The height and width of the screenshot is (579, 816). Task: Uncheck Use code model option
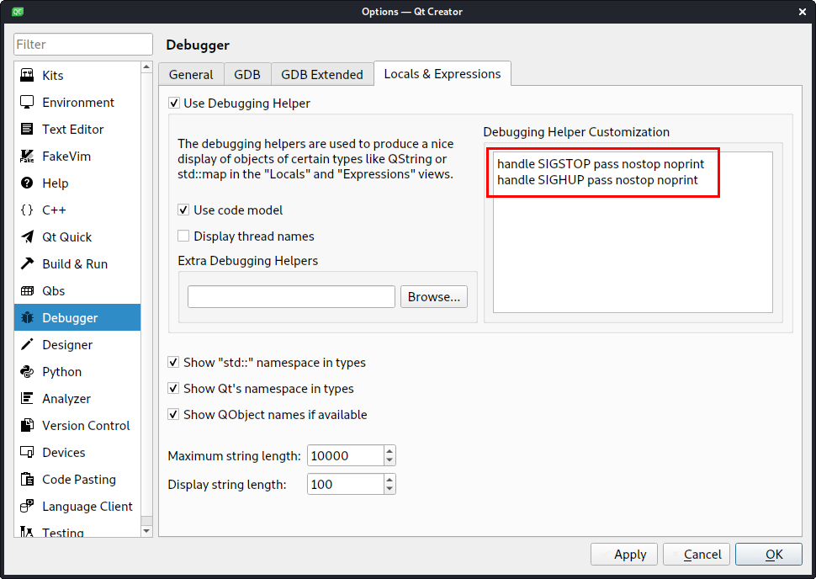click(x=184, y=210)
